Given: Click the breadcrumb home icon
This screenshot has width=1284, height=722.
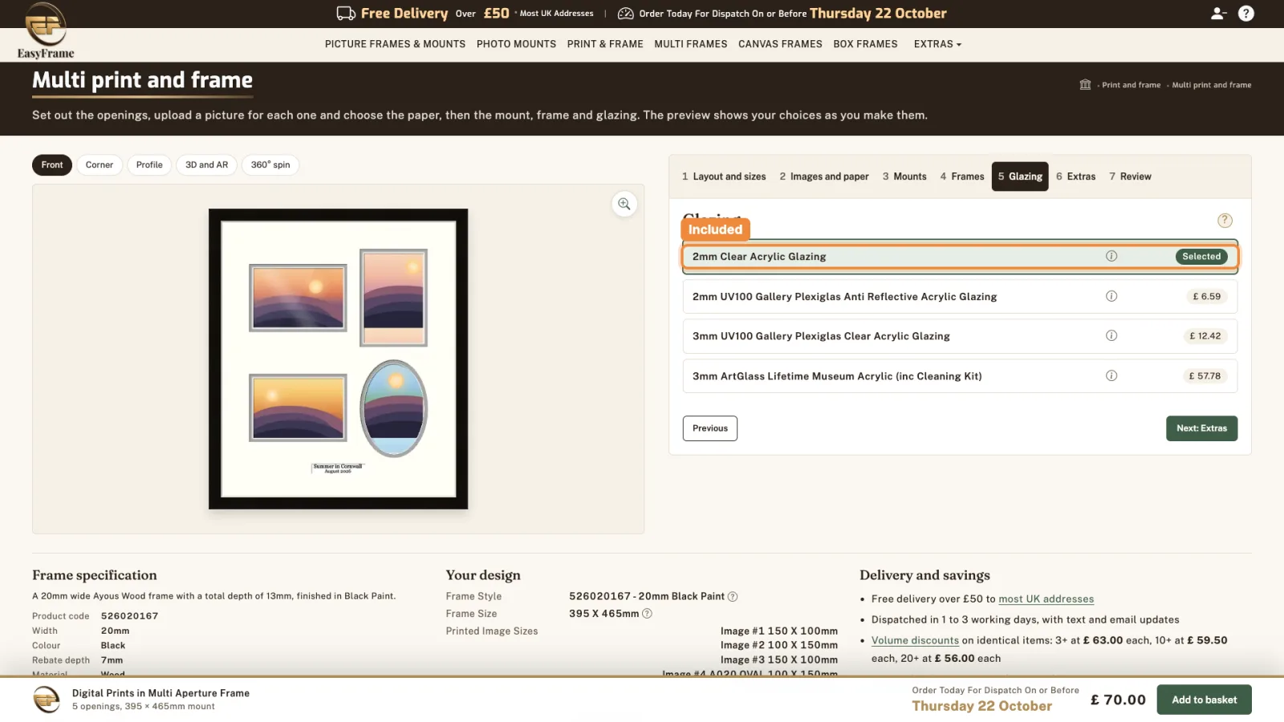Looking at the screenshot, I should click(x=1085, y=84).
